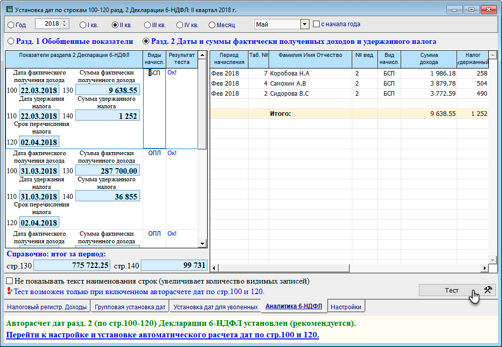Viewport: 502px width, 347px height.
Task: Tick 'Не показывать текст наименования строк' checkbox
Action: pos(10,281)
